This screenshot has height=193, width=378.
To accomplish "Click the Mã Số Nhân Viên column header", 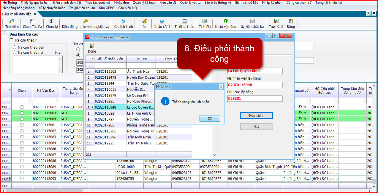I will (110, 59).
